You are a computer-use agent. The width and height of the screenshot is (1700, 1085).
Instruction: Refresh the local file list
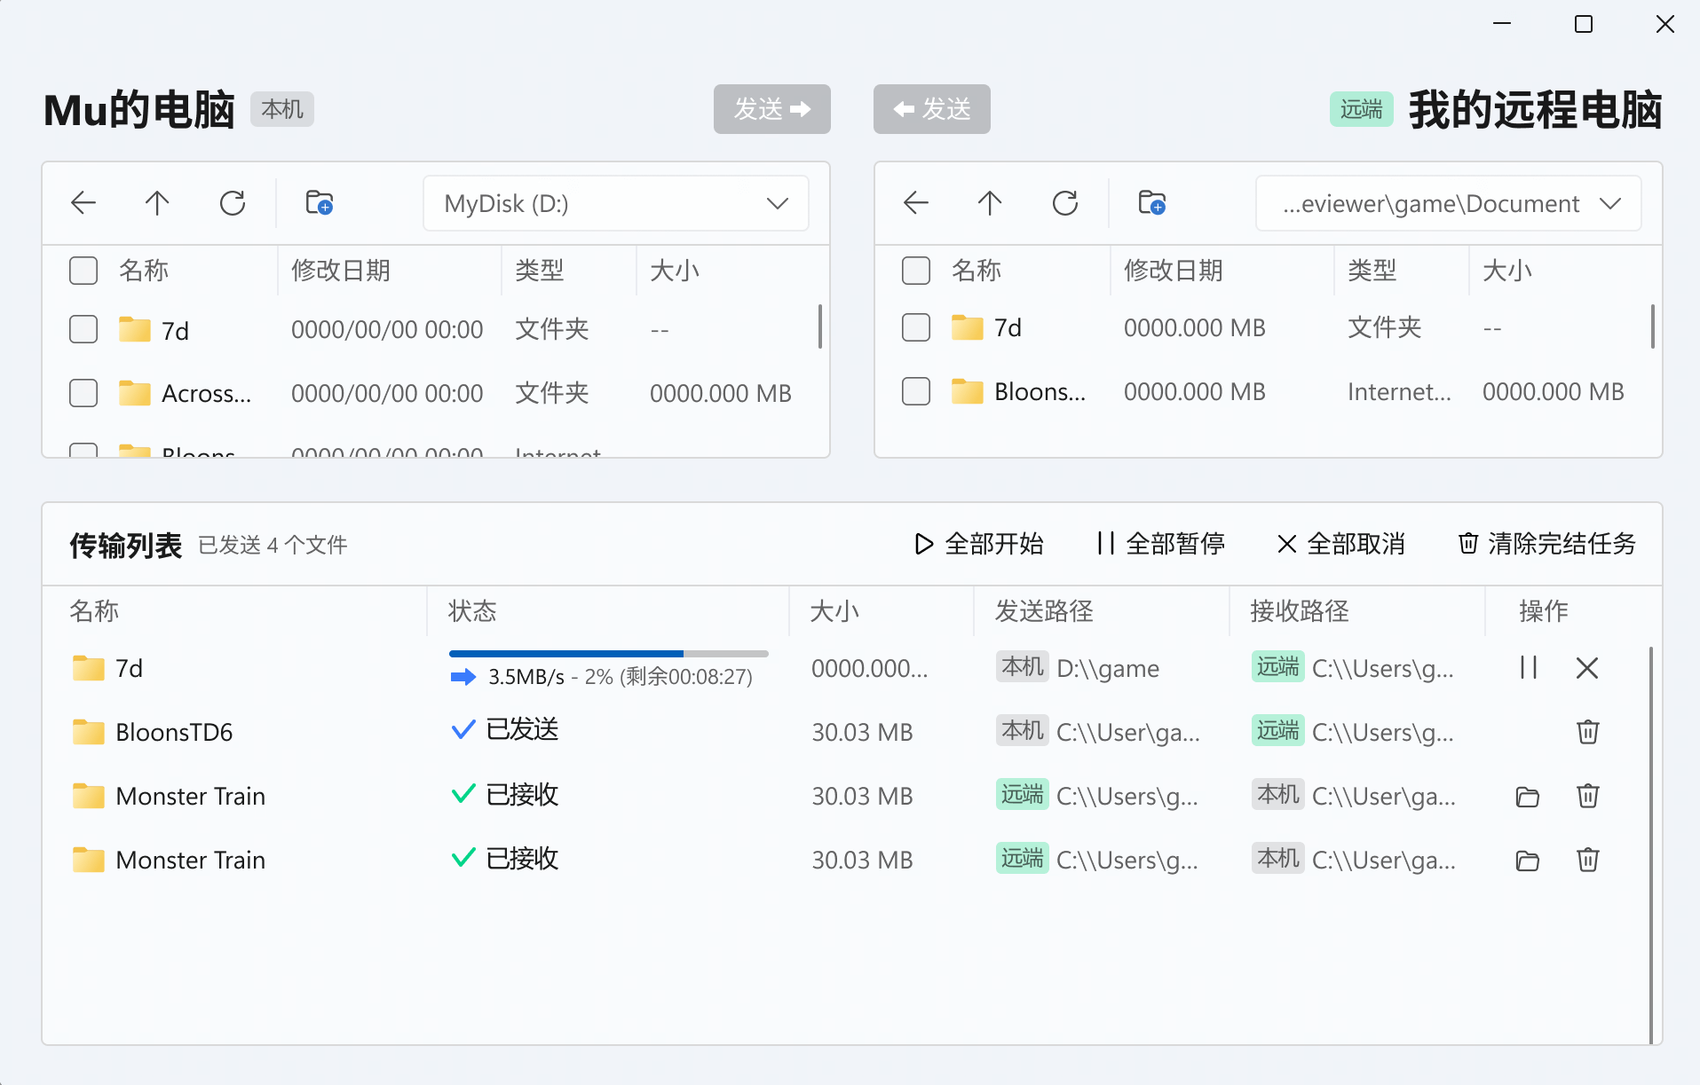tap(233, 203)
